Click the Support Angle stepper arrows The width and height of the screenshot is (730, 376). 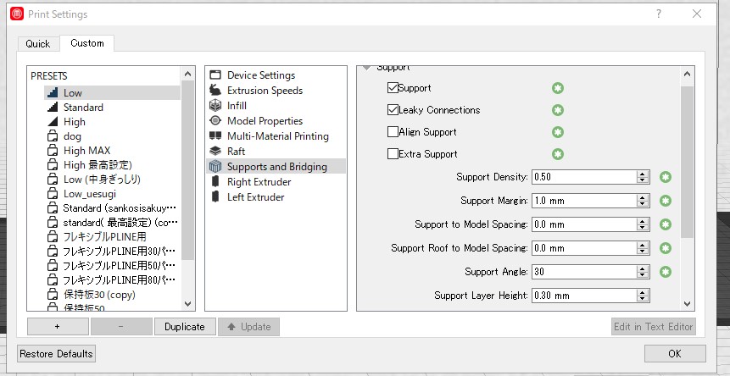[643, 272]
